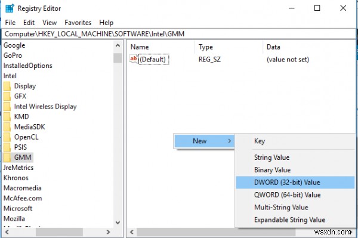Select the GMM folder icon
358x238 pixels.
coord(7,157)
